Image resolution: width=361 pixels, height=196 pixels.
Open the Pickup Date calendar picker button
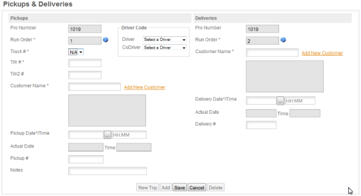pyautogui.click(x=108, y=135)
